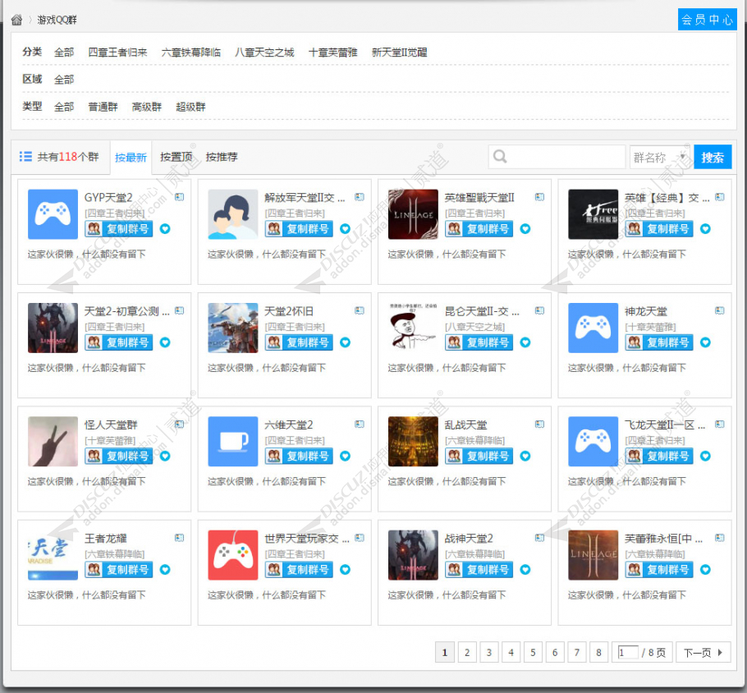Copy group number of 英雄【经典】交
Screen dimensions: 747x693
click(x=659, y=229)
